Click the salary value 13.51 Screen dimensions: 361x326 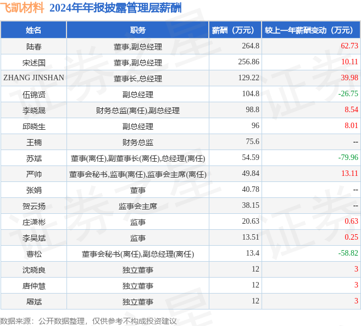tap(251, 237)
